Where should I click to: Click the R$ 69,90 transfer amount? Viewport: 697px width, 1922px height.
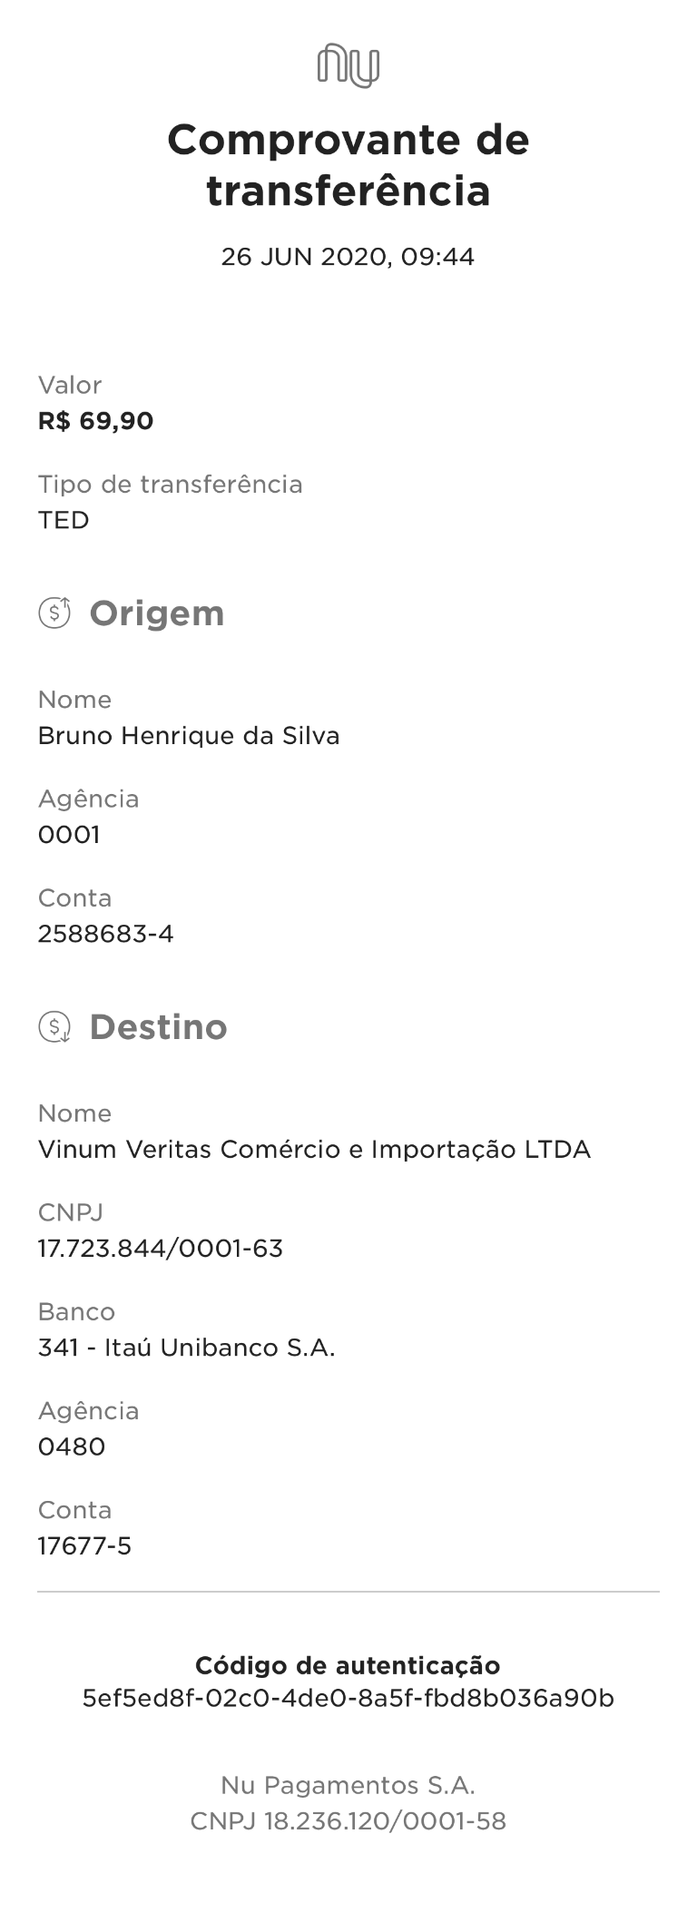click(95, 421)
